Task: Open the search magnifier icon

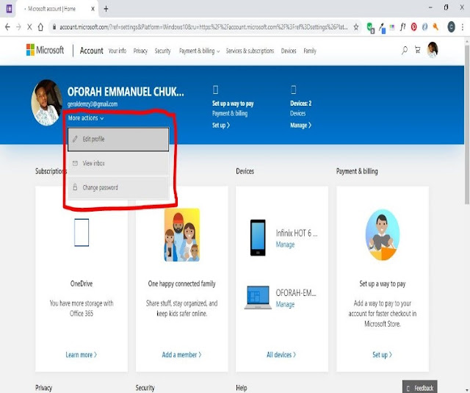Action: pos(405,50)
